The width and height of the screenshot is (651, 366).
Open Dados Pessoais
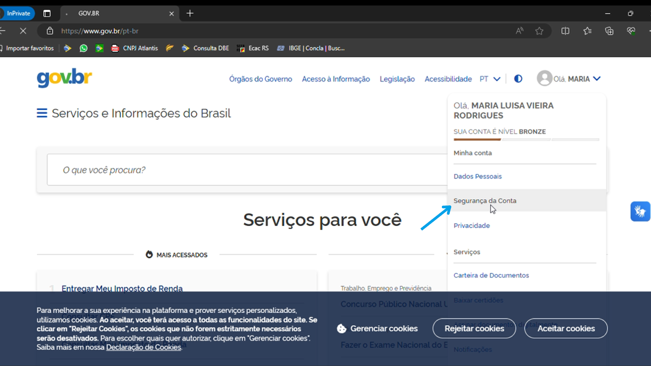click(x=478, y=176)
